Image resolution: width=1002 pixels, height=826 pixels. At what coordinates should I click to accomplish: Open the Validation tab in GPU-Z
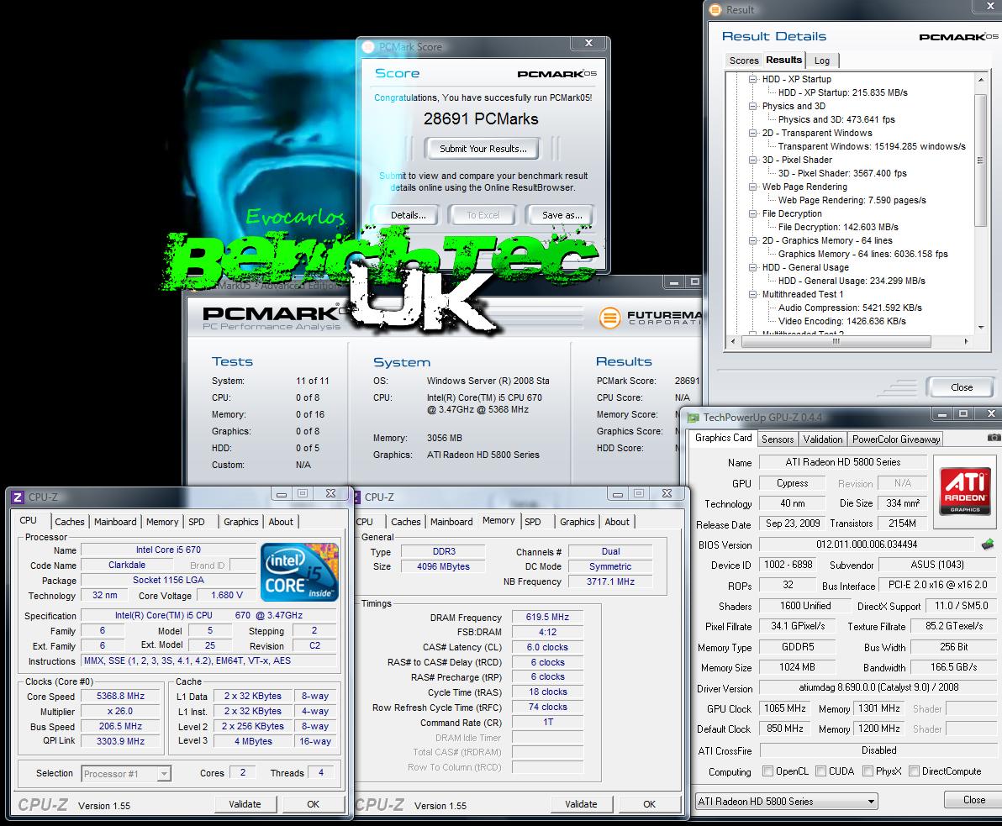822,439
